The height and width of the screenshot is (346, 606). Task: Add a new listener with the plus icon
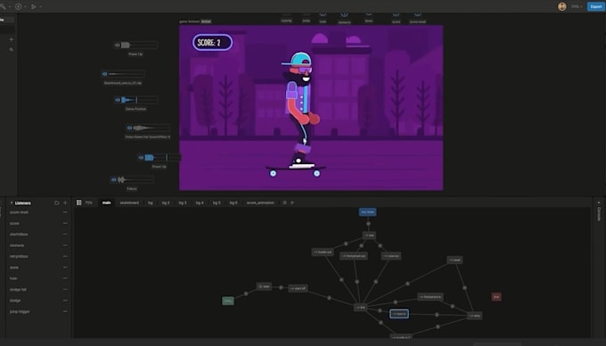click(x=65, y=202)
